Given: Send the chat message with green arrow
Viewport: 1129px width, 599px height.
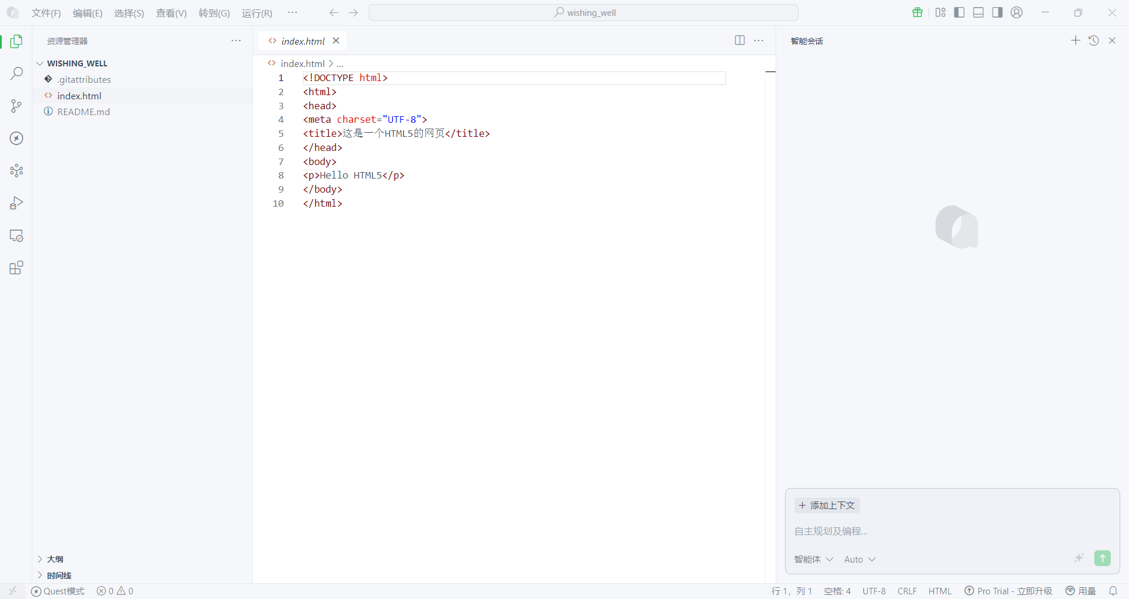Looking at the screenshot, I should coord(1103,558).
